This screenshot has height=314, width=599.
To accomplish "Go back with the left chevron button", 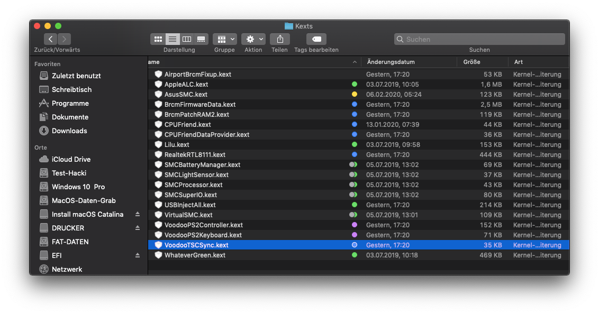I will [50, 39].
